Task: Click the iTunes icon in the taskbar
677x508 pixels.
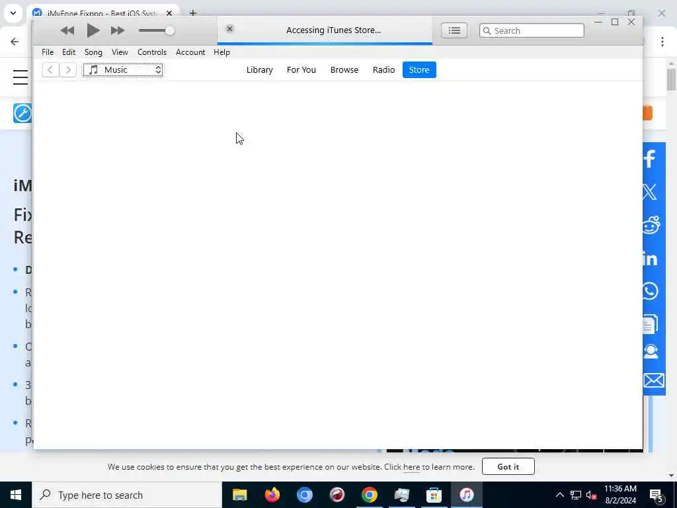Action: click(x=466, y=495)
